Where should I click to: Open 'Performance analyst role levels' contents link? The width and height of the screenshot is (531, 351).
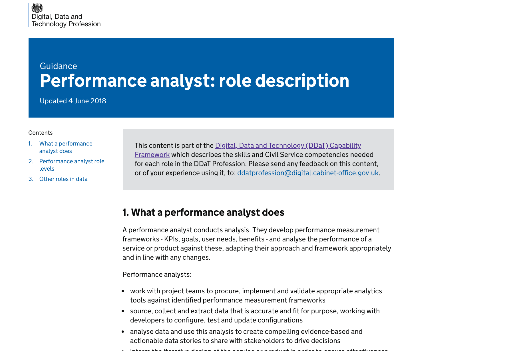point(72,165)
